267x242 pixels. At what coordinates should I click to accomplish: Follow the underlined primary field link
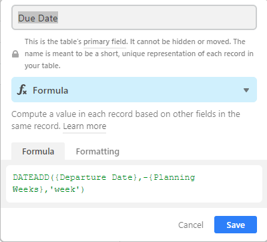(x=105, y=41)
